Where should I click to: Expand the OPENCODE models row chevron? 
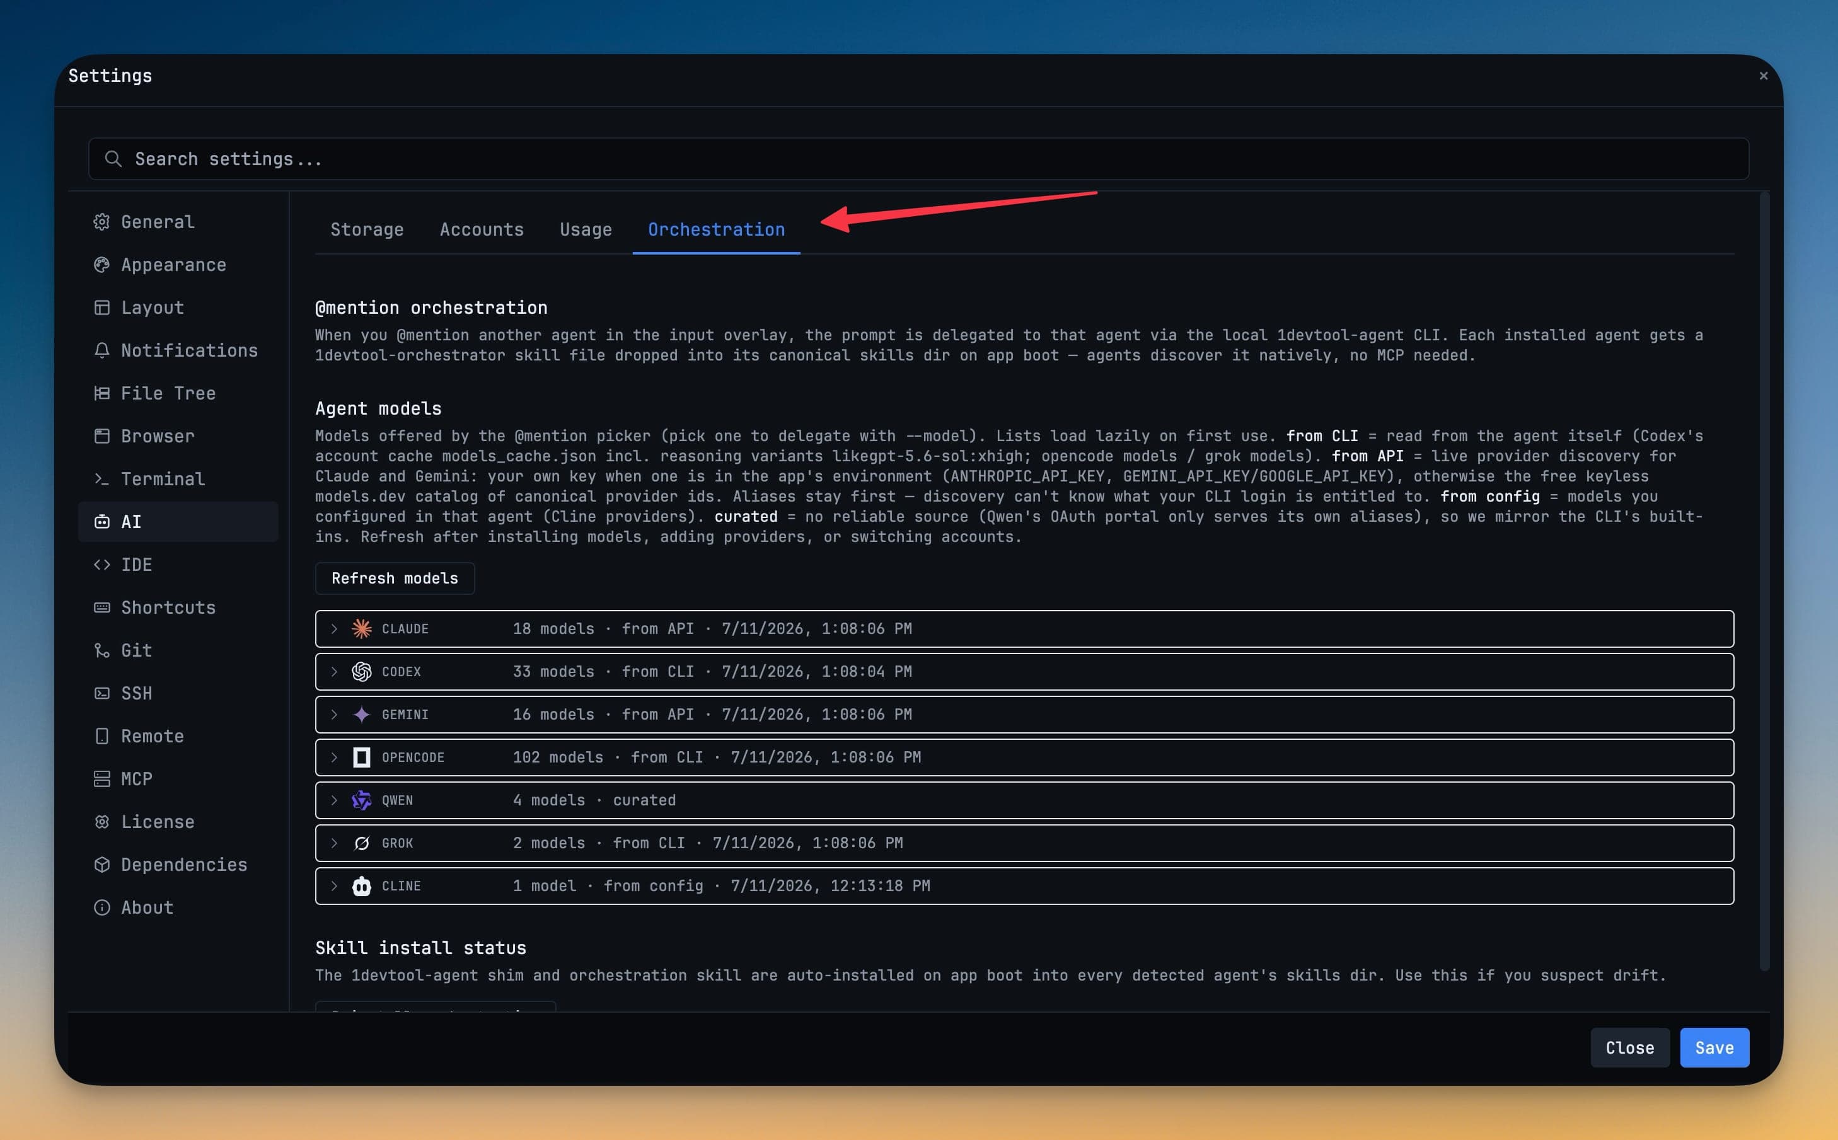pyautogui.click(x=334, y=757)
